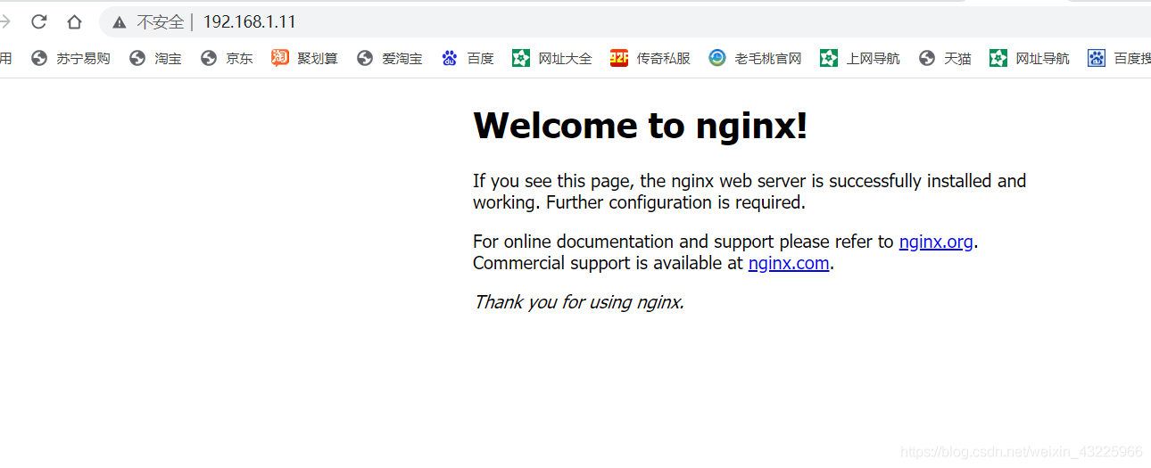1151x468 pixels.
Task: Open the 网址大全 bookmark label
Action: pyautogui.click(x=565, y=58)
